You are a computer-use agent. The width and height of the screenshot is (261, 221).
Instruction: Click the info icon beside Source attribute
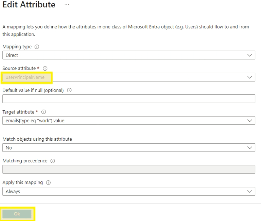tap(45, 69)
